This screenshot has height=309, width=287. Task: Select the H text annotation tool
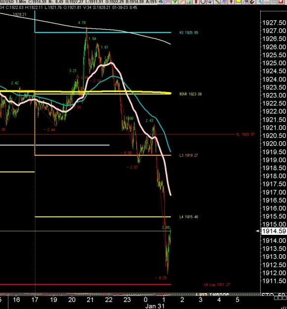coord(246,2)
